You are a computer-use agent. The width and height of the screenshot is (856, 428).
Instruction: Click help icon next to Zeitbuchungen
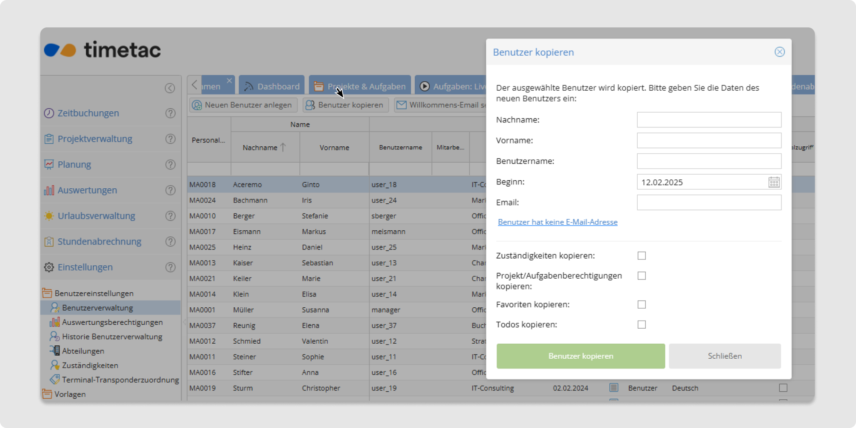click(170, 113)
